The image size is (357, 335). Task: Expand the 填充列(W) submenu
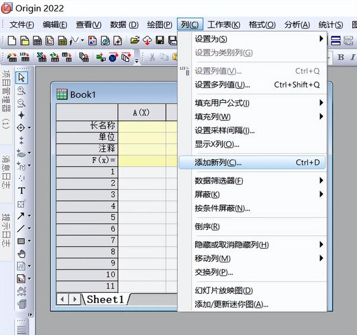click(252, 117)
